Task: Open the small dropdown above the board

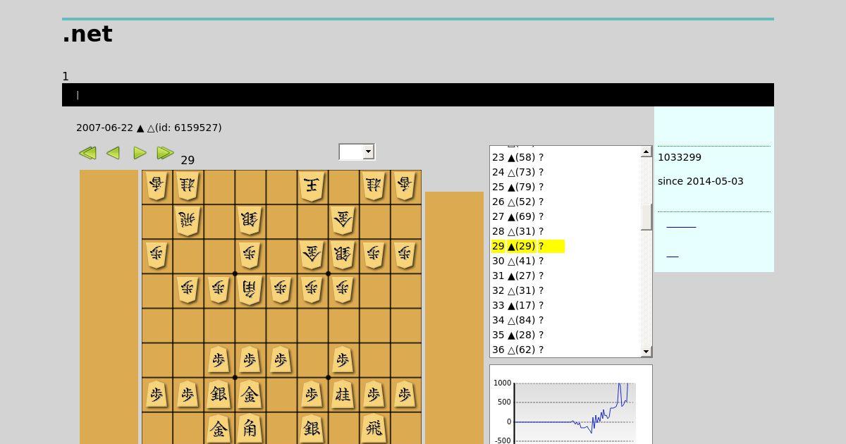Action: [357, 152]
